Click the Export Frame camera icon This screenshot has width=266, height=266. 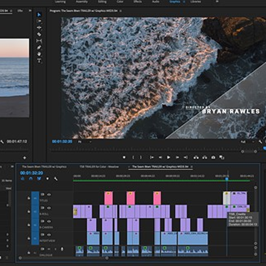[x=213, y=157]
